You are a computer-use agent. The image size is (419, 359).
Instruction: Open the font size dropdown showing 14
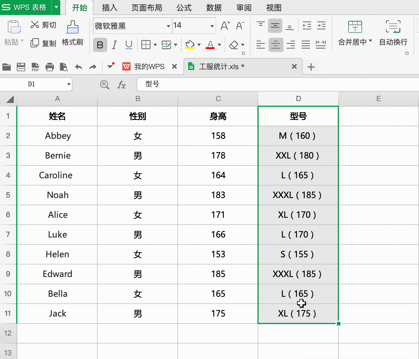point(212,26)
